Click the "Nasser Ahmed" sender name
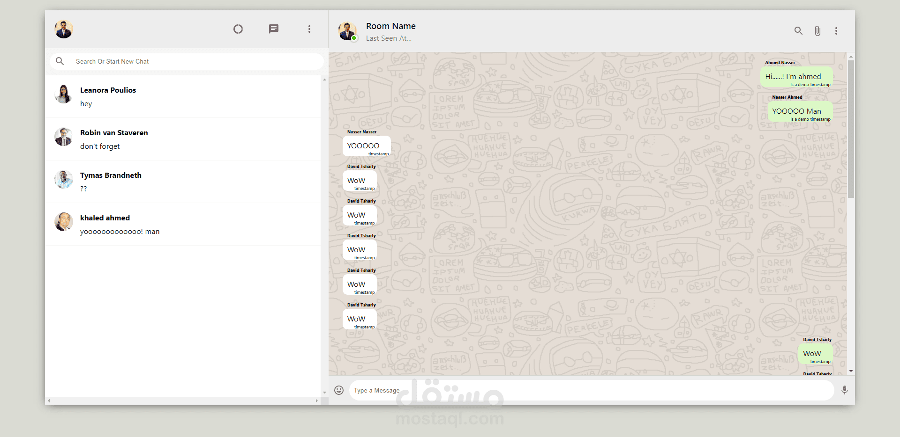900x437 pixels. coord(787,97)
